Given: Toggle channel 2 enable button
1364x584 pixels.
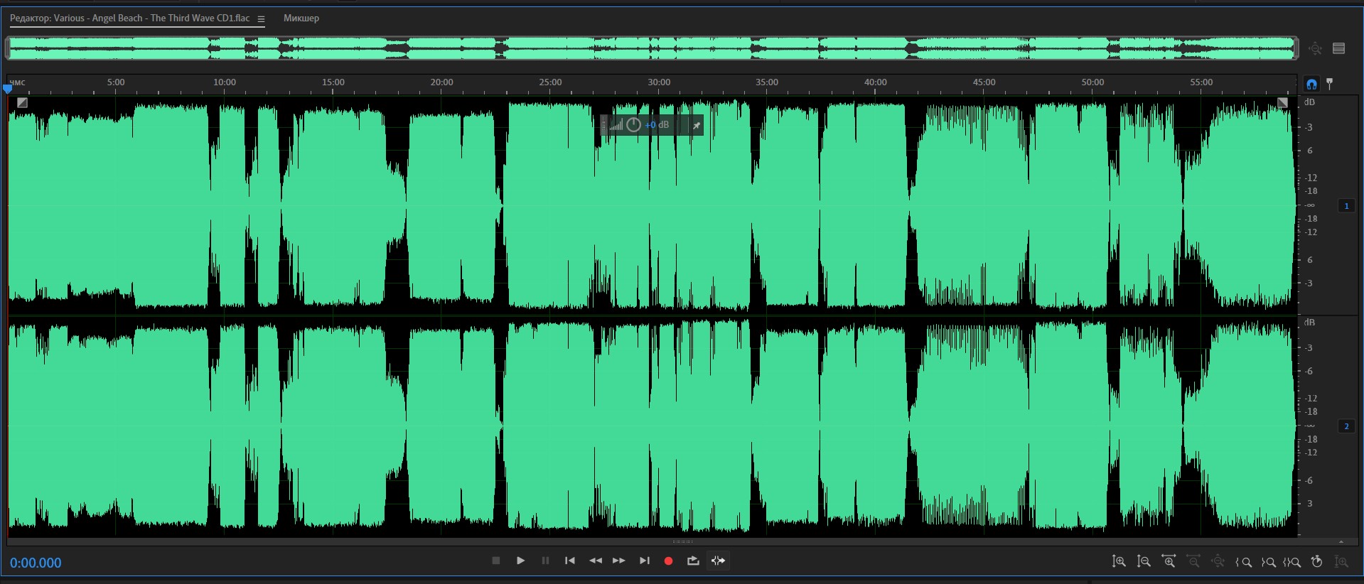Looking at the screenshot, I should pyautogui.click(x=1346, y=426).
